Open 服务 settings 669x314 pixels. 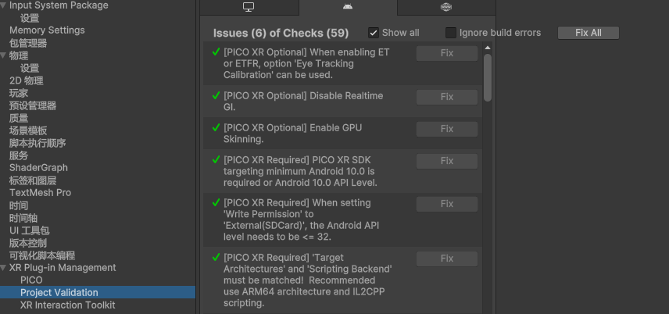point(19,155)
